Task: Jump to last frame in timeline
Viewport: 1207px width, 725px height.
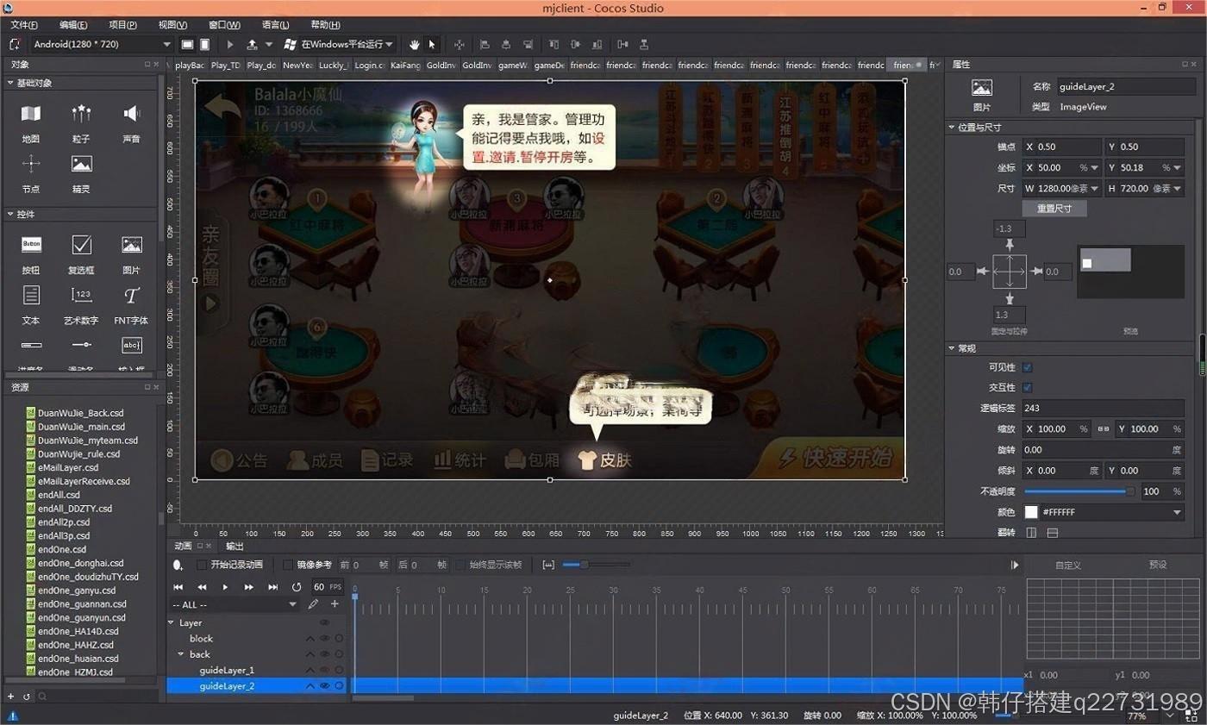Action: tap(272, 587)
